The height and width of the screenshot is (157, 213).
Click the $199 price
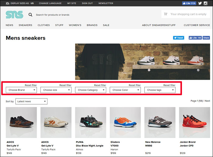(x=113, y=153)
